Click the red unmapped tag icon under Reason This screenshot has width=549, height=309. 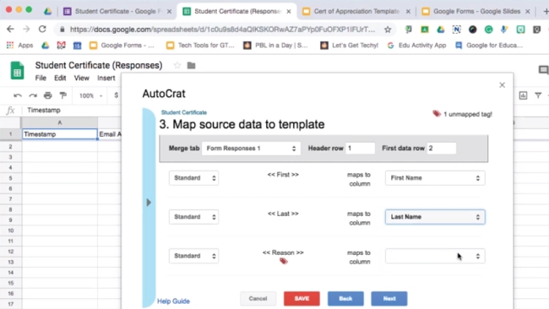pyautogui.click(x=284, y=261)
